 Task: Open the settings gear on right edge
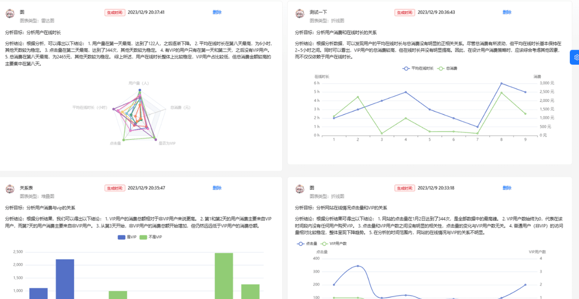click(576, 57)
